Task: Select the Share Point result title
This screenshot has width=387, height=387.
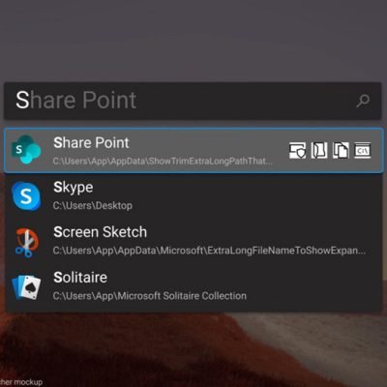Action: coord(91,142)
